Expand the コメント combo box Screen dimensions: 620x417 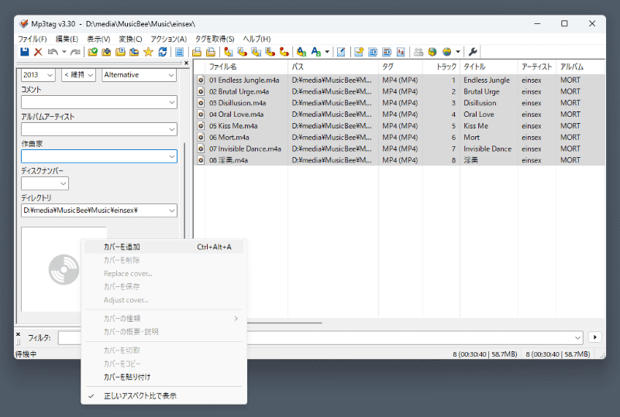171,102
